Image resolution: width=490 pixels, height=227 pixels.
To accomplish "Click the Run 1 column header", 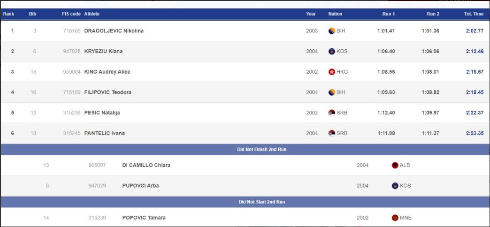I will click(389, 14).
